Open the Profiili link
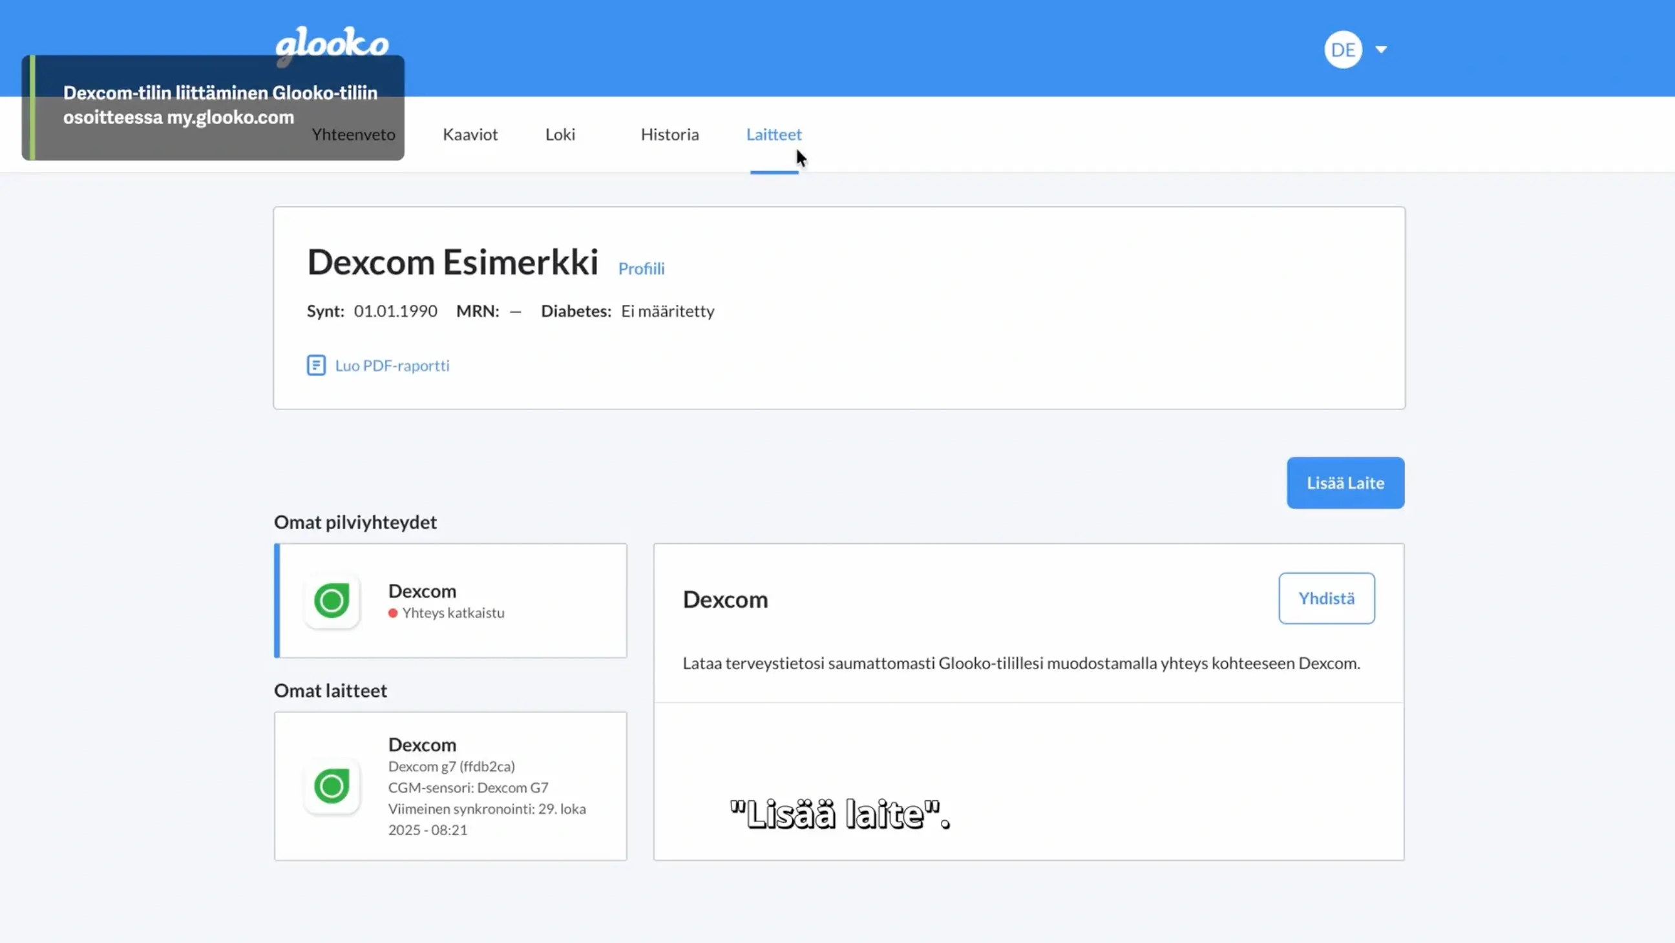1675x943 pixels. pos(641,269)
